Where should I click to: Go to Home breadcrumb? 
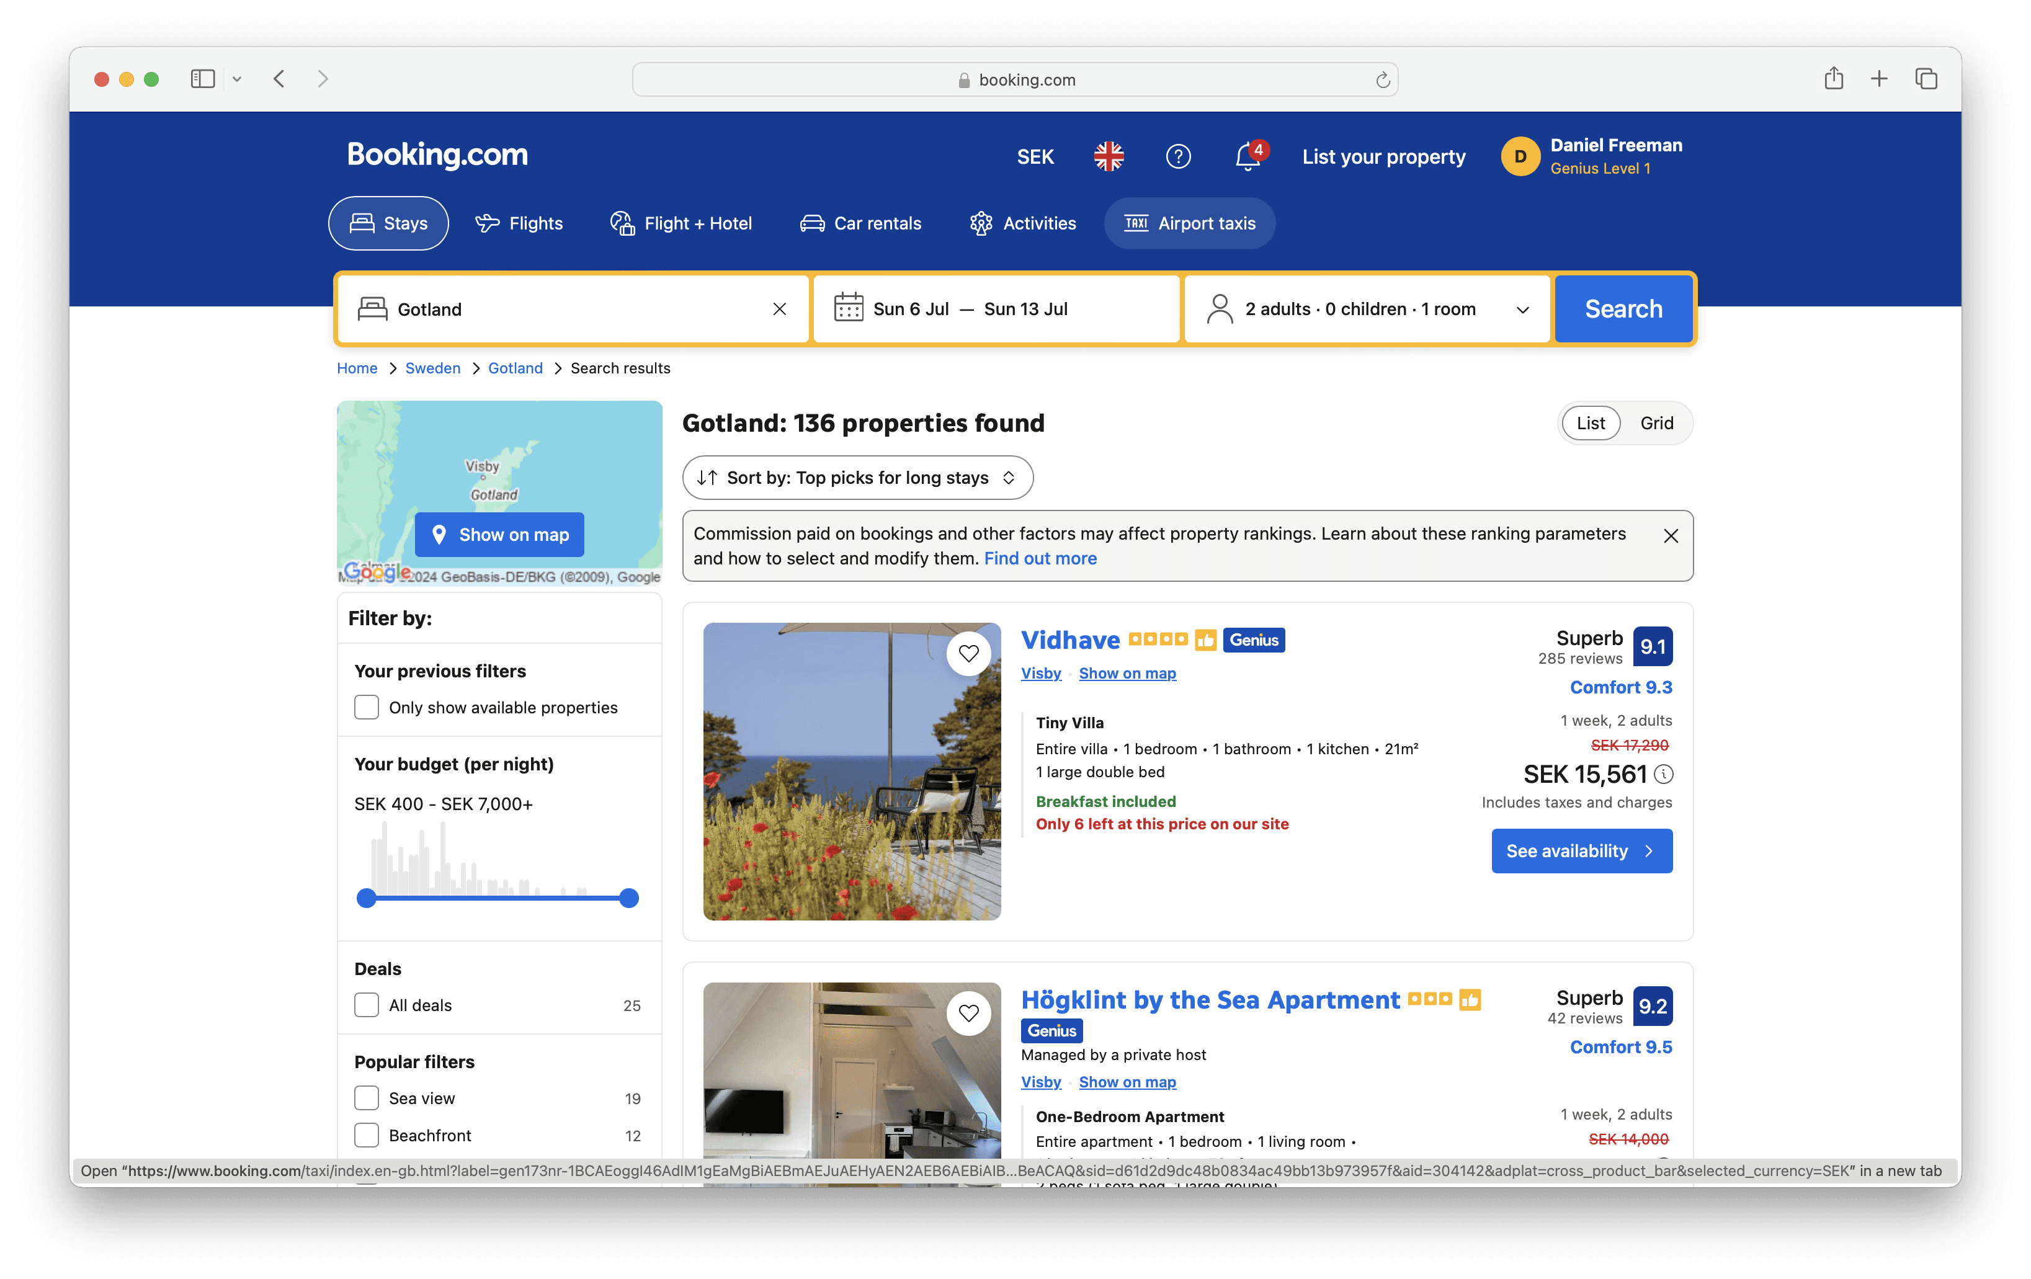[x=357, y=368]
